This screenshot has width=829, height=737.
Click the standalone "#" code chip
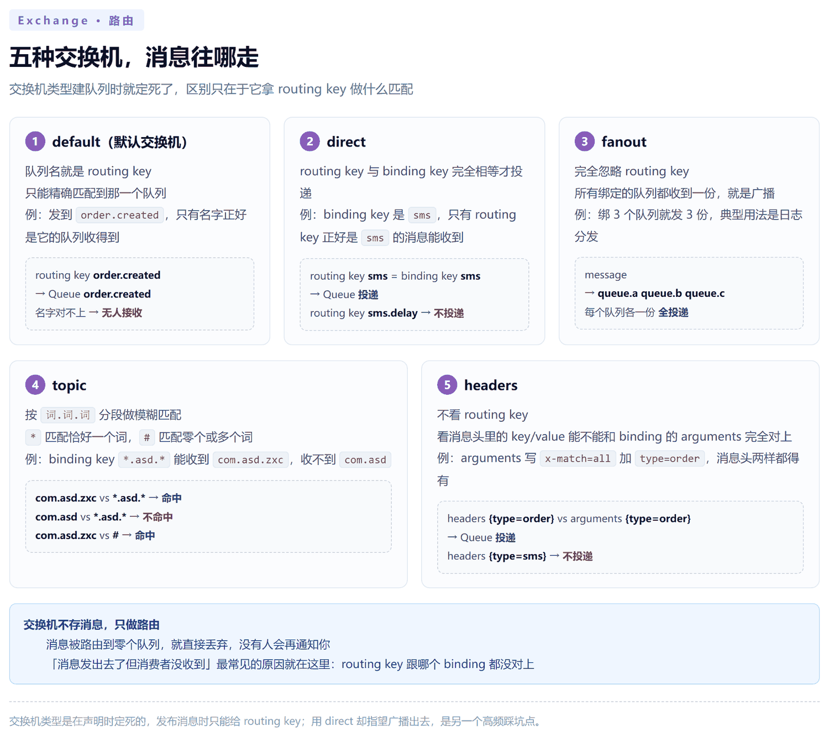pos(147,437)
